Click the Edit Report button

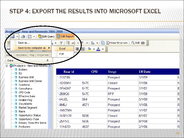tap(65, 37)
